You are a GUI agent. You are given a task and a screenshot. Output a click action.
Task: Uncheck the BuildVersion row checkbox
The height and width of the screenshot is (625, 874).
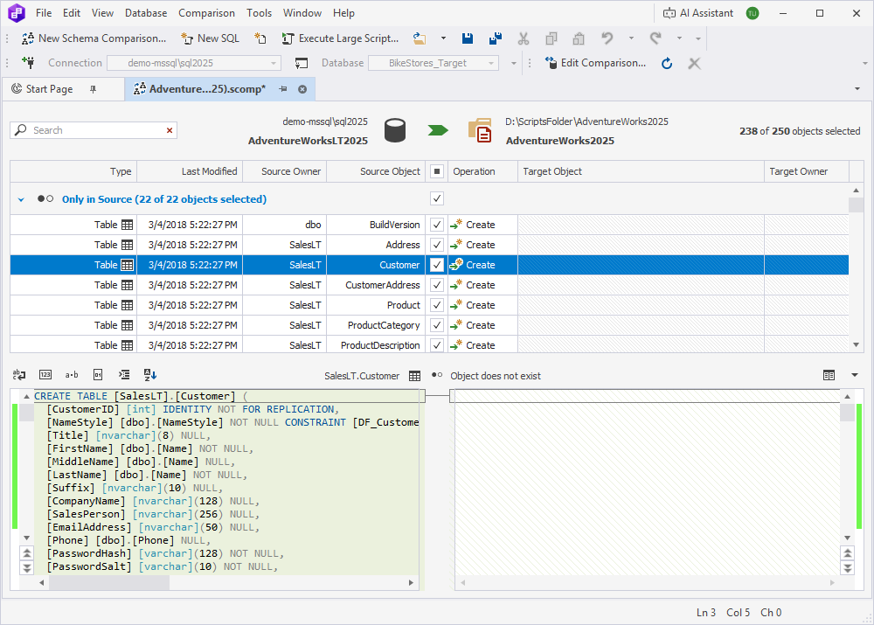(x=437, y=225)
